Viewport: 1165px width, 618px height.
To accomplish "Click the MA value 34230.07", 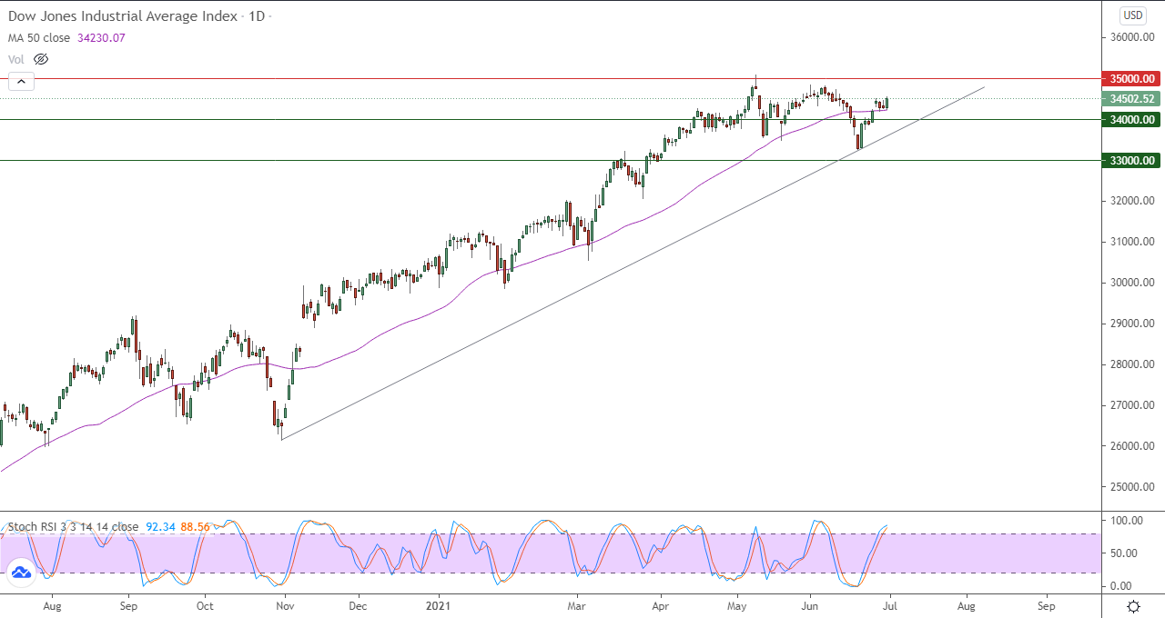I will click(102, 37).
